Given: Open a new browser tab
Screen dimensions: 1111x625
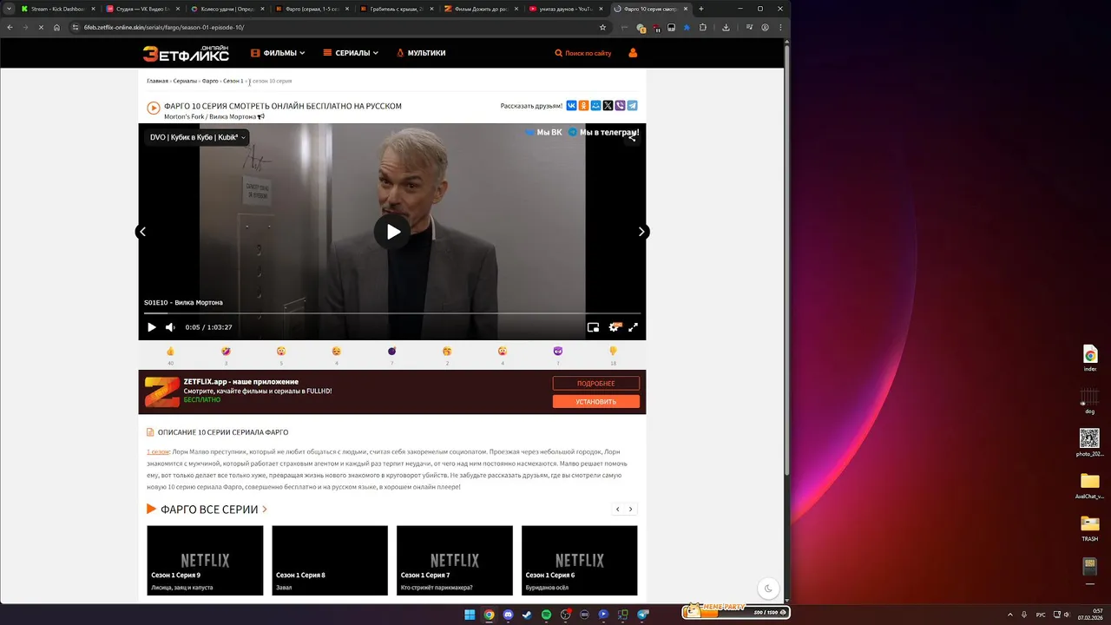Looking at the screenshot, I should click(x=701, y=9).
